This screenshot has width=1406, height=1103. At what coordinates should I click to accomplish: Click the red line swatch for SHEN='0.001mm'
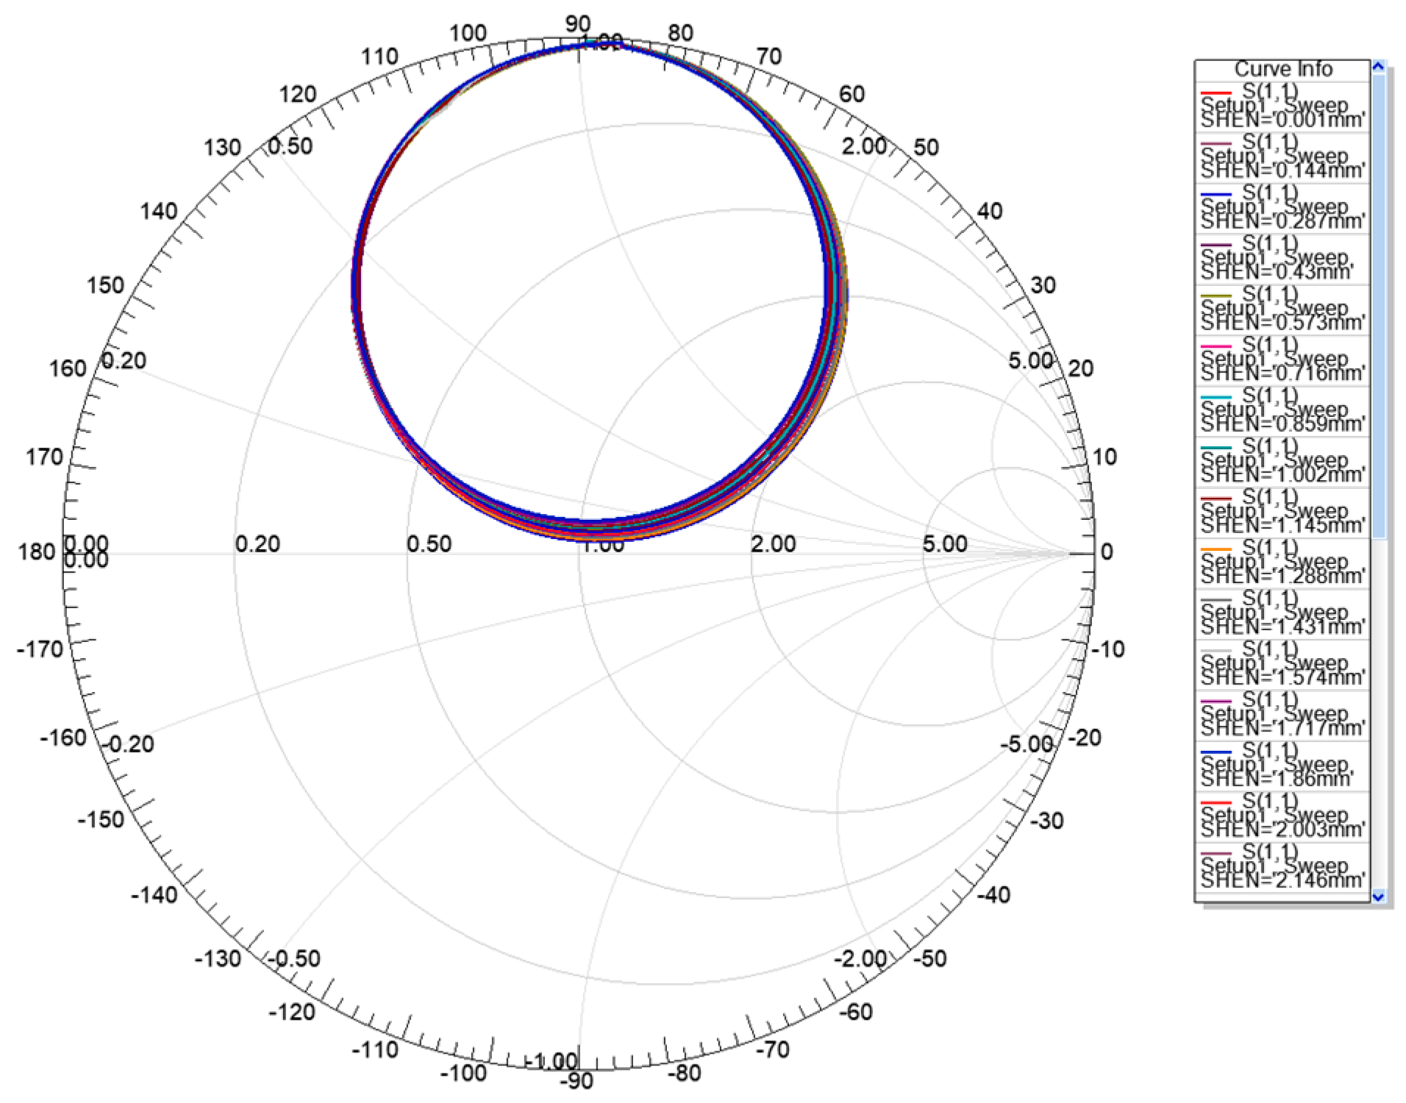[1216, 93]
